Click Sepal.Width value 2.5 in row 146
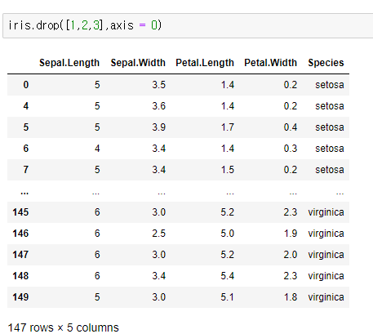The image size is (373, 334). [159, 234]
